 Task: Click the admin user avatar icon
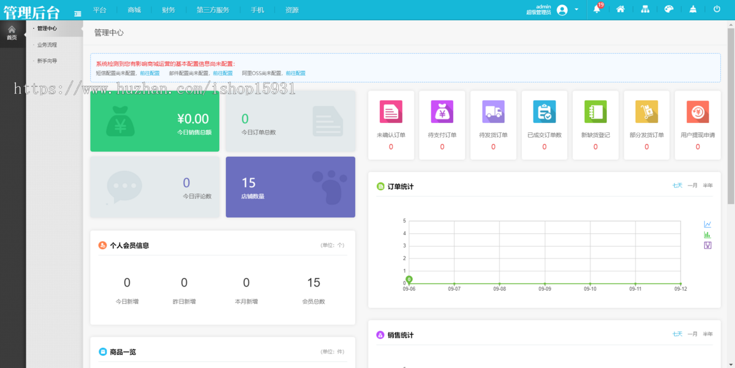562,10
